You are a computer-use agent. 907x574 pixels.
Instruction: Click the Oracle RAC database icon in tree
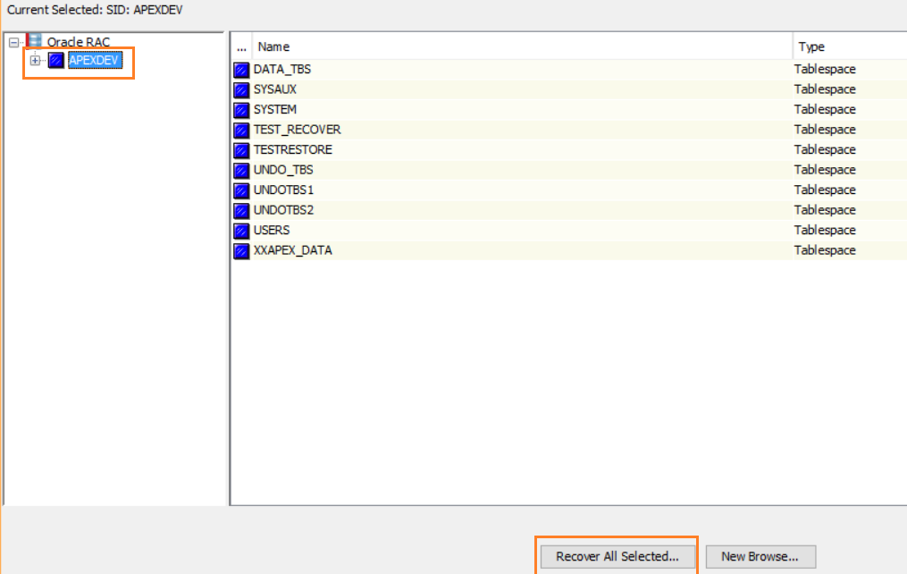32,40
